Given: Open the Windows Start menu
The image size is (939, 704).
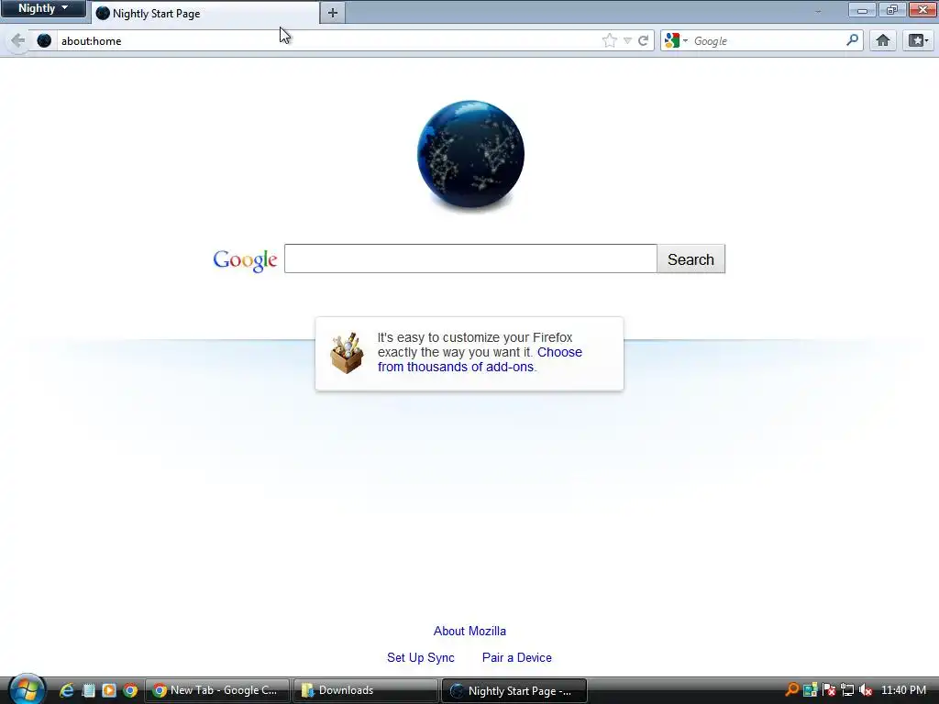Looking at the screenshot, I should click(x=26, y=690).
